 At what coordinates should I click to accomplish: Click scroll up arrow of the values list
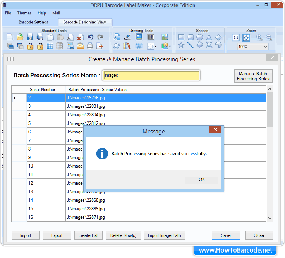pyautogui.click(x=270, y=89)
